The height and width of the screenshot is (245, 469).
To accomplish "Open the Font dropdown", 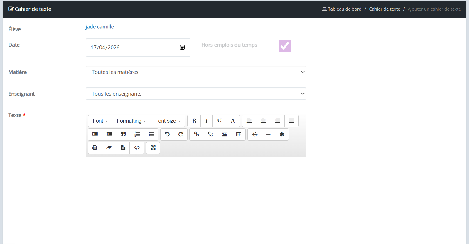I will [x=100, y=121].
